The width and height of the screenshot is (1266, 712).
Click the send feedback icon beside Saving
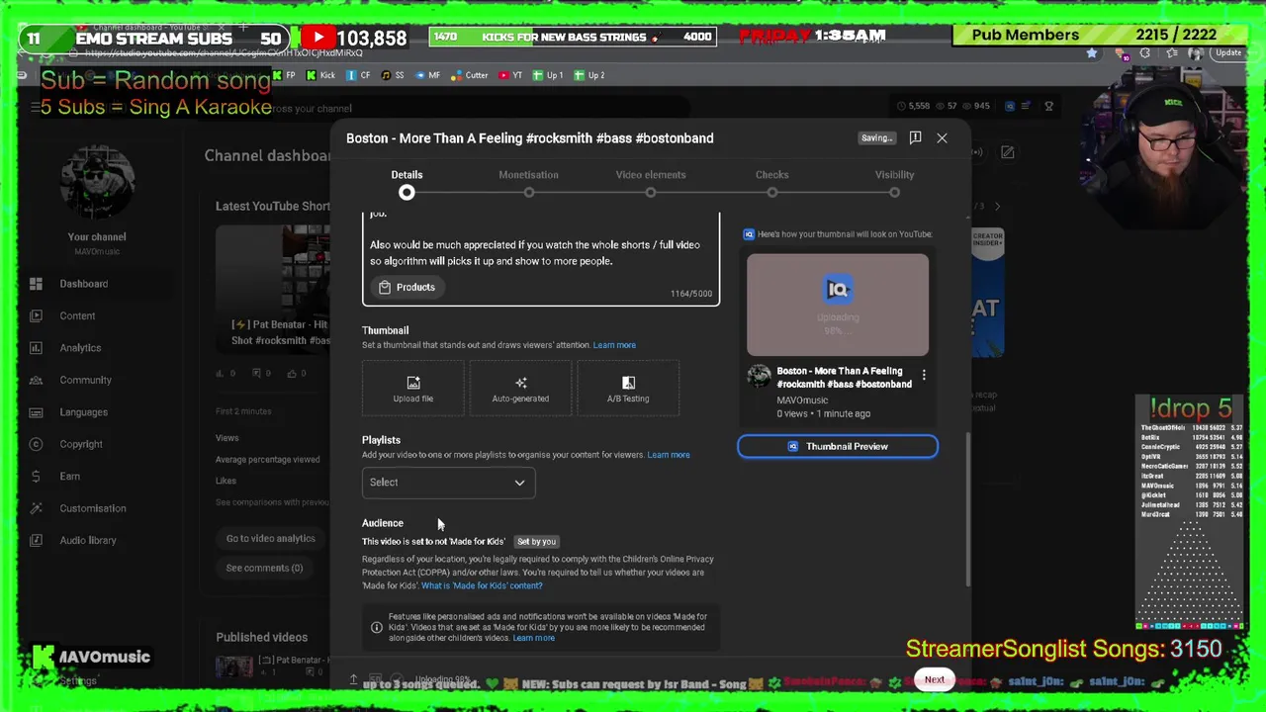(x=915, y=137)
